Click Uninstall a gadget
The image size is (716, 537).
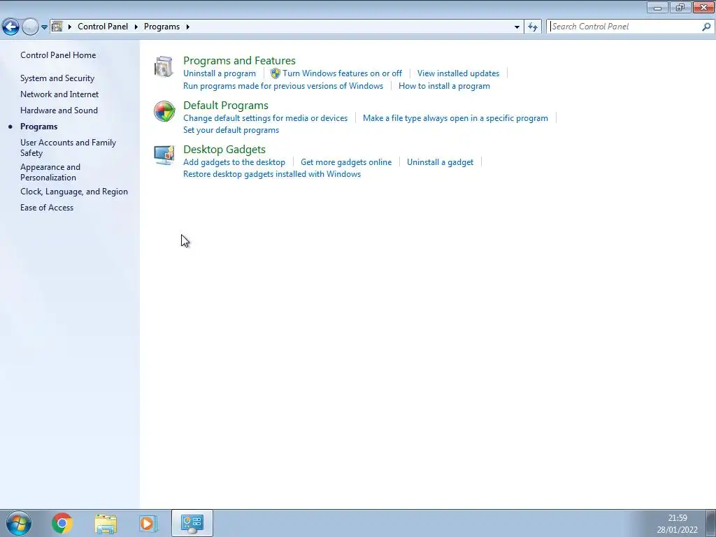[x=441, y=162]
